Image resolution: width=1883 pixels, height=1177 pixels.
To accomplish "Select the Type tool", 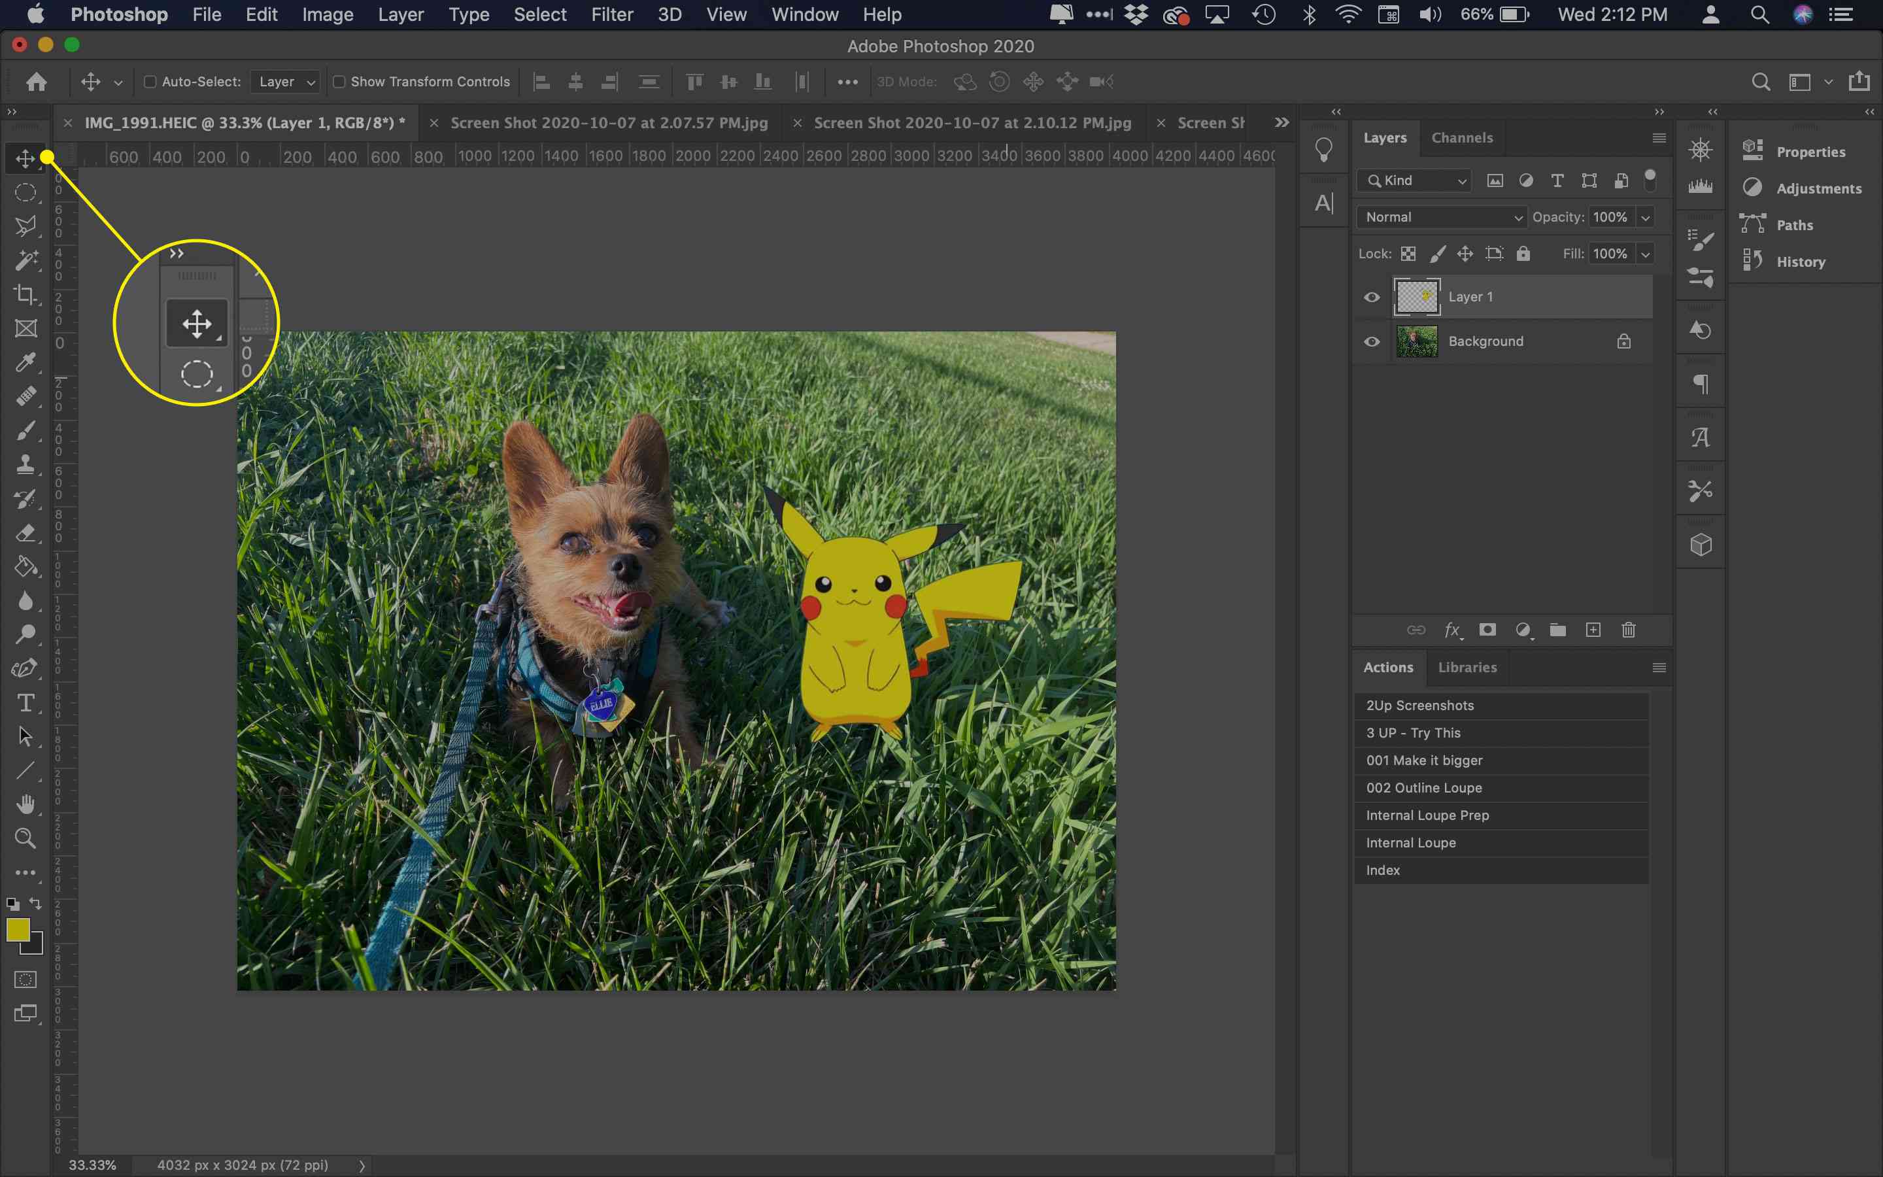I will point(24,702).
